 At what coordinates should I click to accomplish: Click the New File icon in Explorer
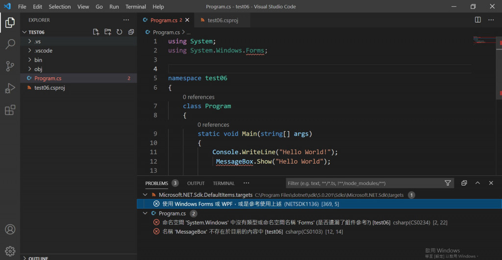[x=96, y=32]
